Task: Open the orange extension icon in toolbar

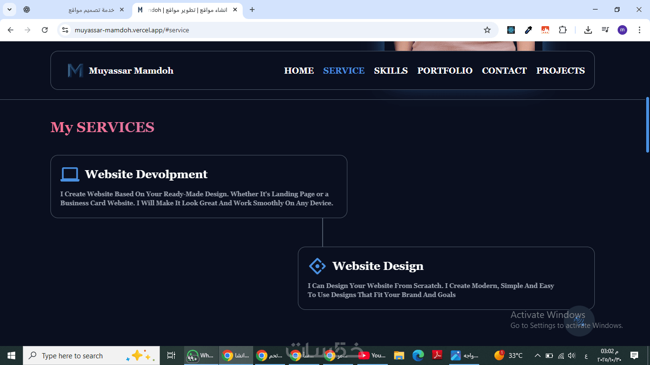Action: coord(545,30)
